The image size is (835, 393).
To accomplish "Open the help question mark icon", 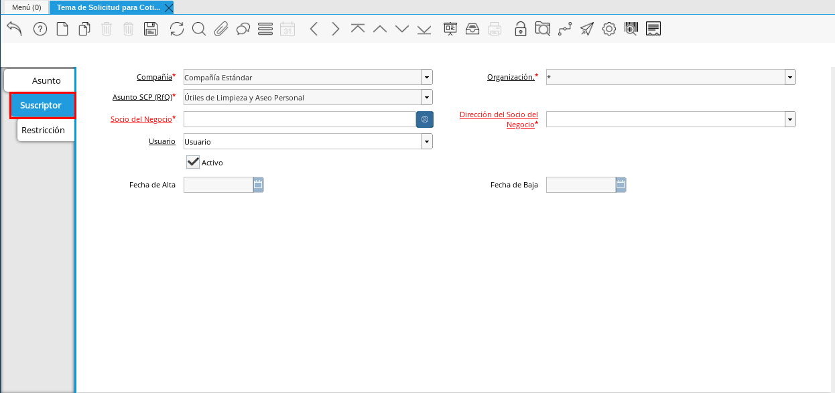I will 40,29.
